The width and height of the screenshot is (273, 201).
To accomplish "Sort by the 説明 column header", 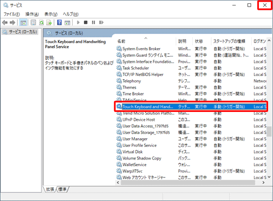I will tap(184, 42).
